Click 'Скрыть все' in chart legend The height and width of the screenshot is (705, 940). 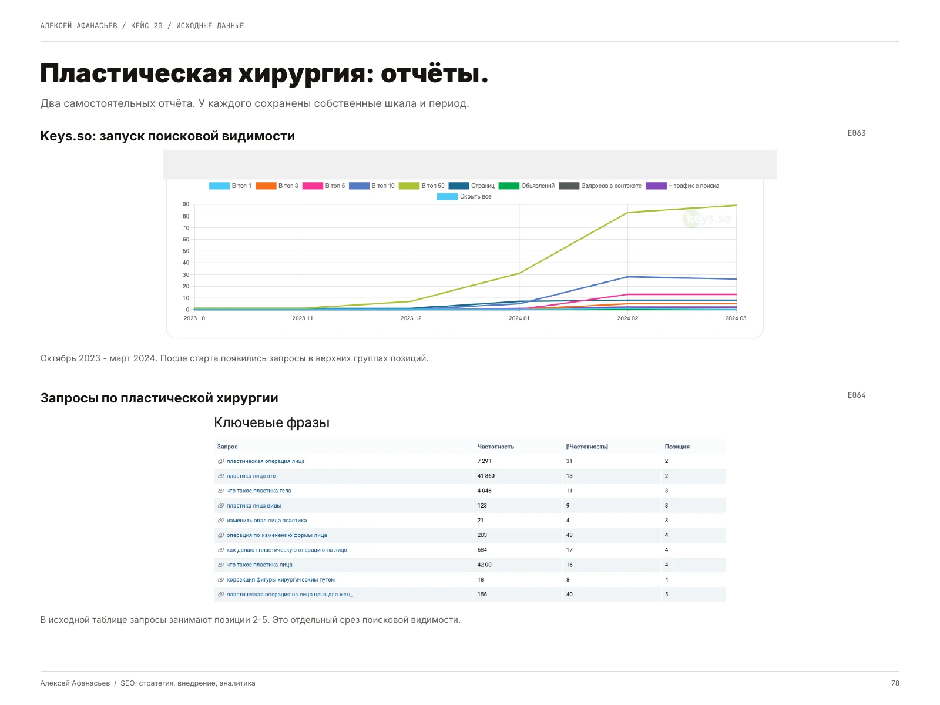point(464,197)
